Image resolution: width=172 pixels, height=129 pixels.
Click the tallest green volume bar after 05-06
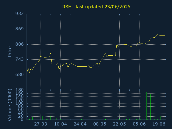(146, 106)
